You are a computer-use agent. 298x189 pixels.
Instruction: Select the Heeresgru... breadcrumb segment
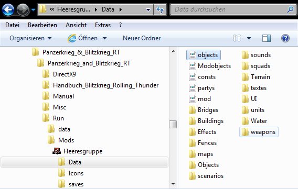73,9
